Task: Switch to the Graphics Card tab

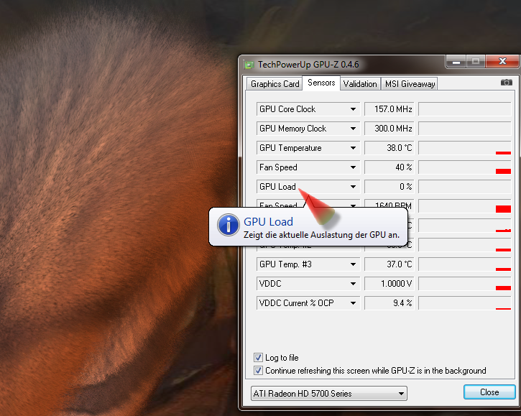Action: click(x=275, y=84)
